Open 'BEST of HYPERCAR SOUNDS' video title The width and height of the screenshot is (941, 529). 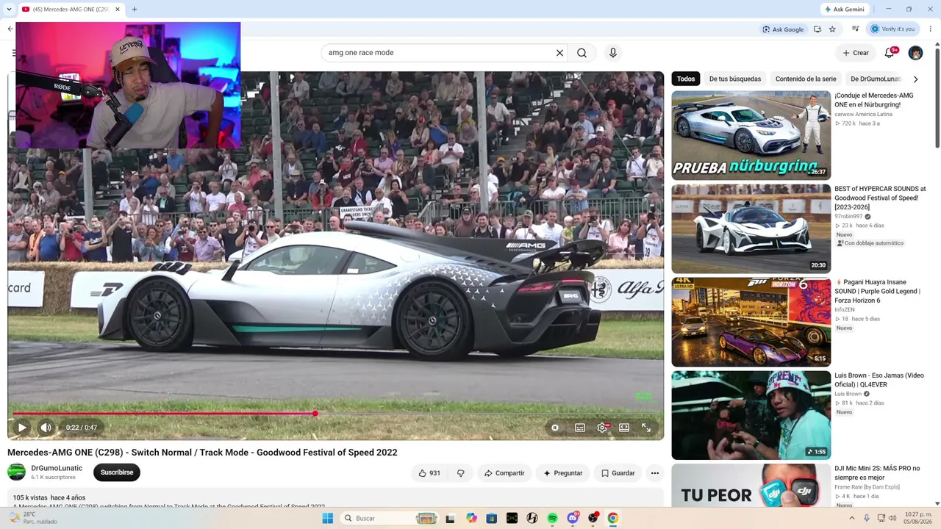(880, 198)
